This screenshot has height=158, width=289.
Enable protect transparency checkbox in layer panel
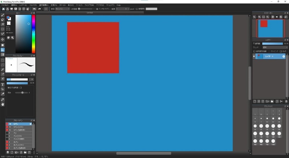click(x=254, y=51)
